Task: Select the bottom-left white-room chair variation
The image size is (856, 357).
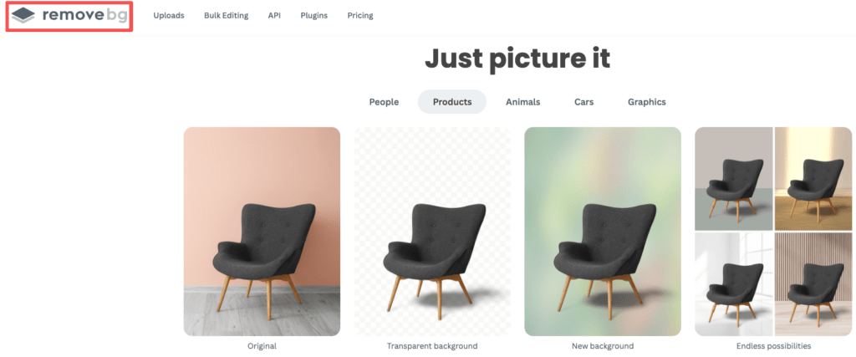Action: point(734,284)
